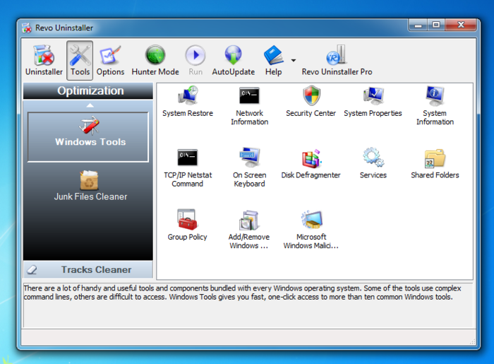Switch to the Uninstaller view
The image size is (494, 364).
(x=44, y=59)
